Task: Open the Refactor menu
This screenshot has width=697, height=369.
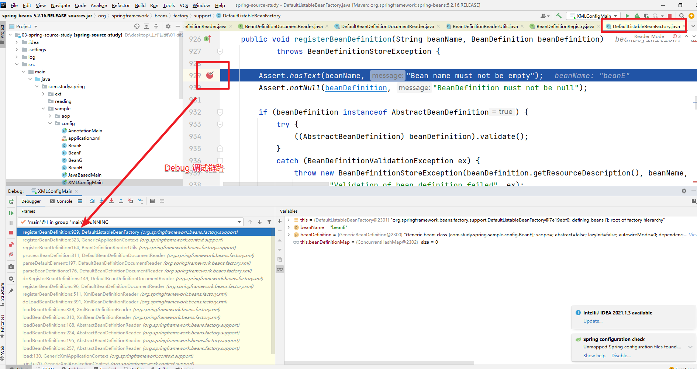Action: point(121,5)
